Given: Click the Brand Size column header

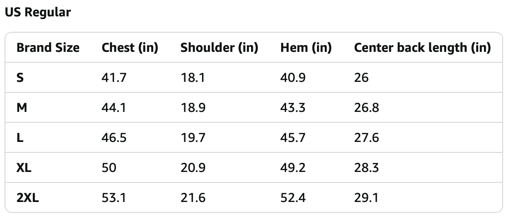Looking at the screenshot, I should [48, 48].
